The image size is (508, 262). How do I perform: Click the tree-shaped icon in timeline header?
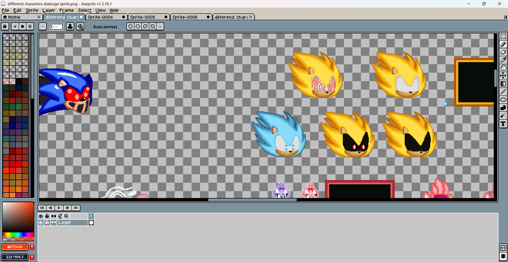(60, 216)
